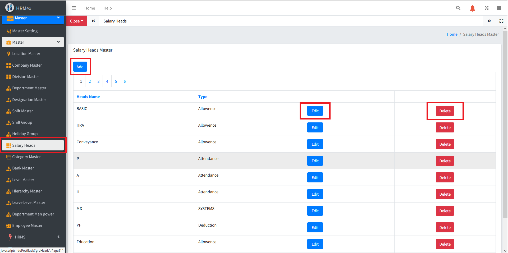Click the HRMex logo
The height and width of the screenshot is (253, 508).
(19, 8)
